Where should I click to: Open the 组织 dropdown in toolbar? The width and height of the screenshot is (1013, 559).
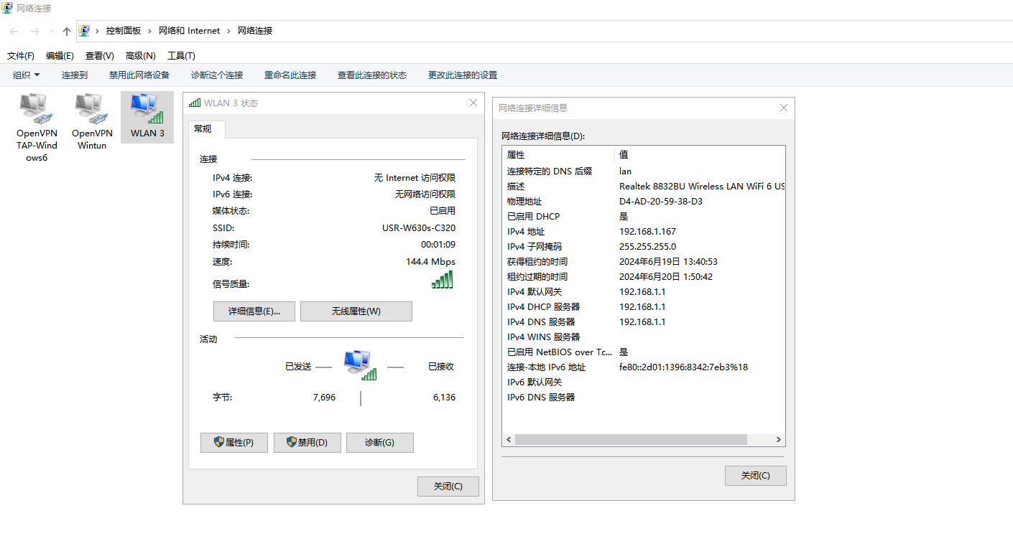click(27, 75)
